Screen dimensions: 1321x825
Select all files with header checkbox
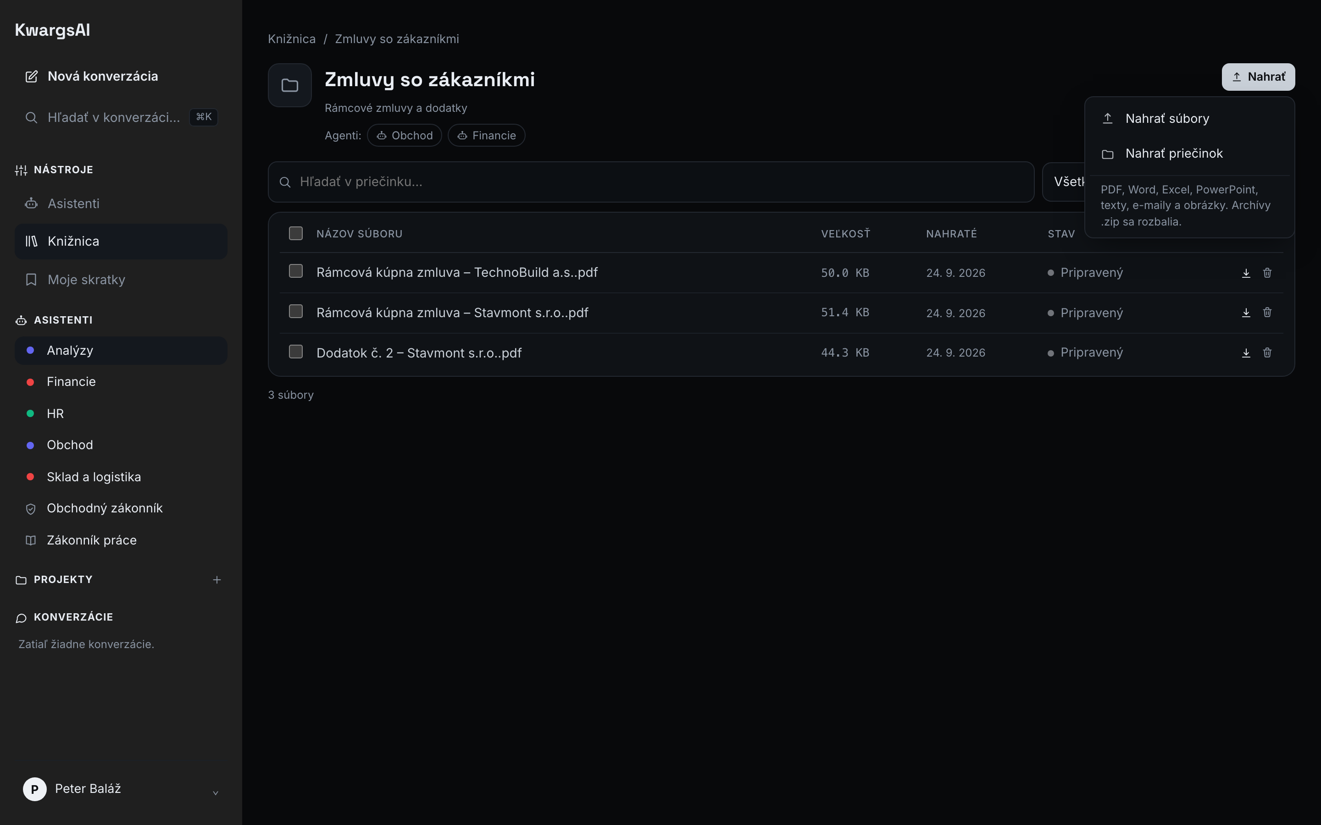point(296,234)
